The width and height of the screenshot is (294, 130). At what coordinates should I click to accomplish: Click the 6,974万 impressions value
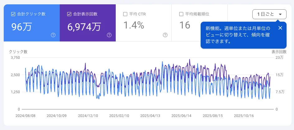(84, 27)
